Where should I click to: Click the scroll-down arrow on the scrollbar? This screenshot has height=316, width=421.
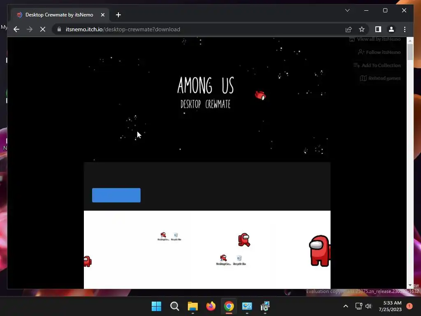pos(410,285)
